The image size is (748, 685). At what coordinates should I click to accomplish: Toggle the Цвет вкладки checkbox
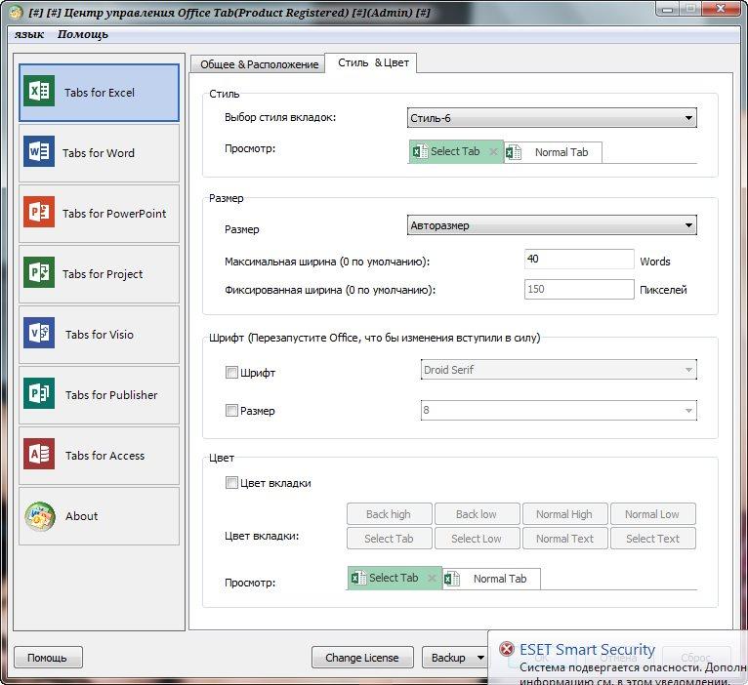coord(231,482)
